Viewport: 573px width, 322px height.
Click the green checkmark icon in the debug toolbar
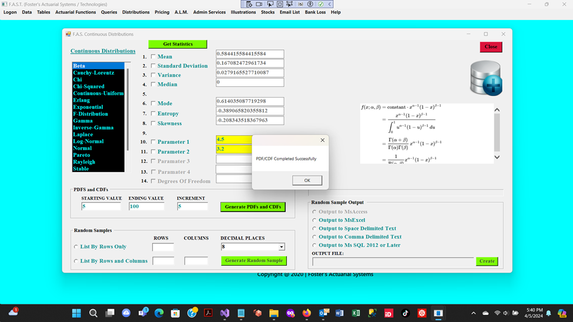click(321, 4)
